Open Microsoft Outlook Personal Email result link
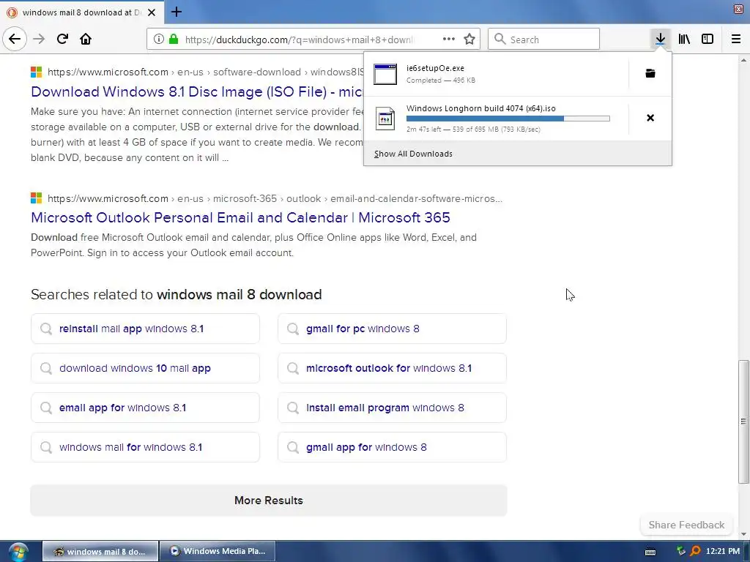750x562 pixels. coord(240,218)
